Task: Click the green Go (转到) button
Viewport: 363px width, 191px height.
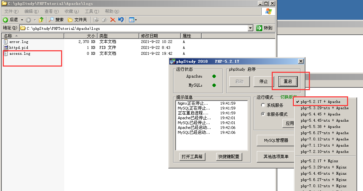Action: point(264,28)
